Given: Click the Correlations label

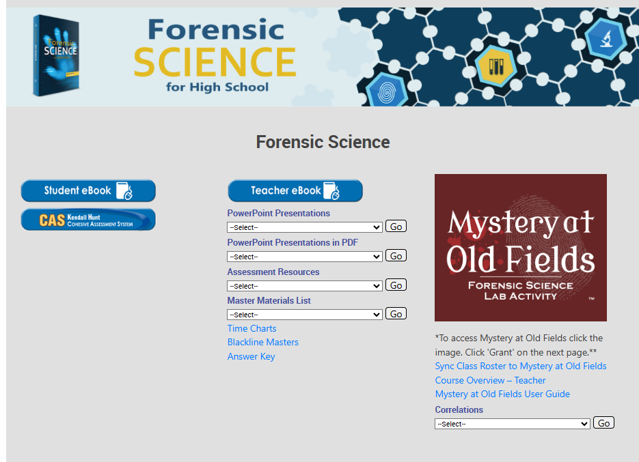Looking at the screenshot, I should [459, 410].
